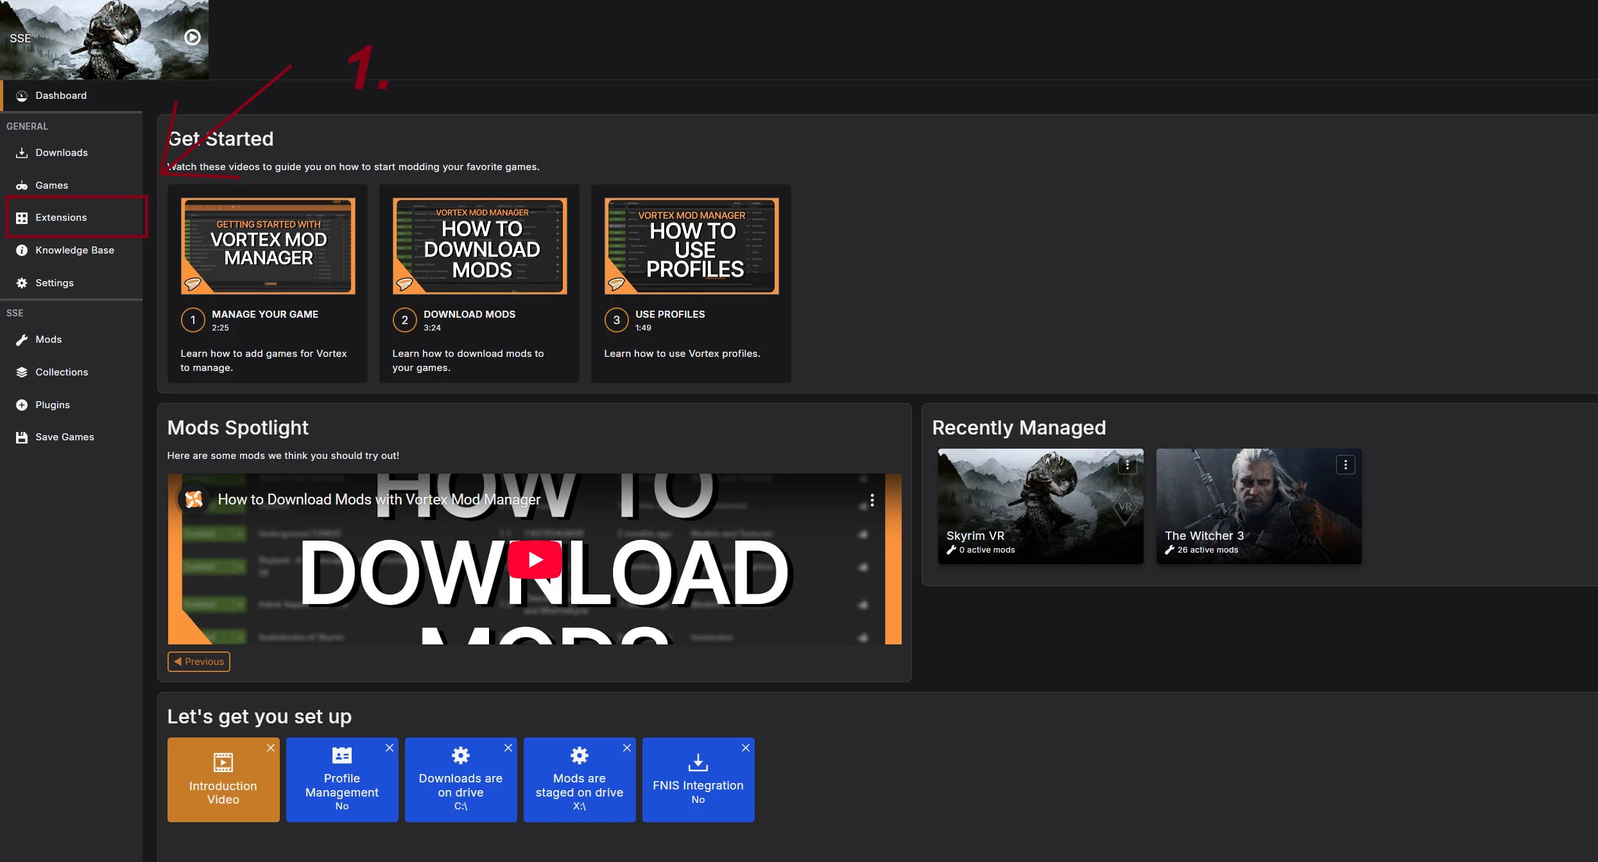Click the Settings gear icon
Image resolution: width=1598 pixels, height=862 pixels.
coord(22,283)
